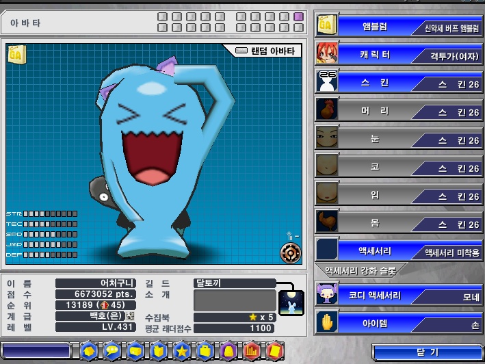Click the rooster head icon beside 머리
The width and height of the screenshot is (485, 364).
327,109
